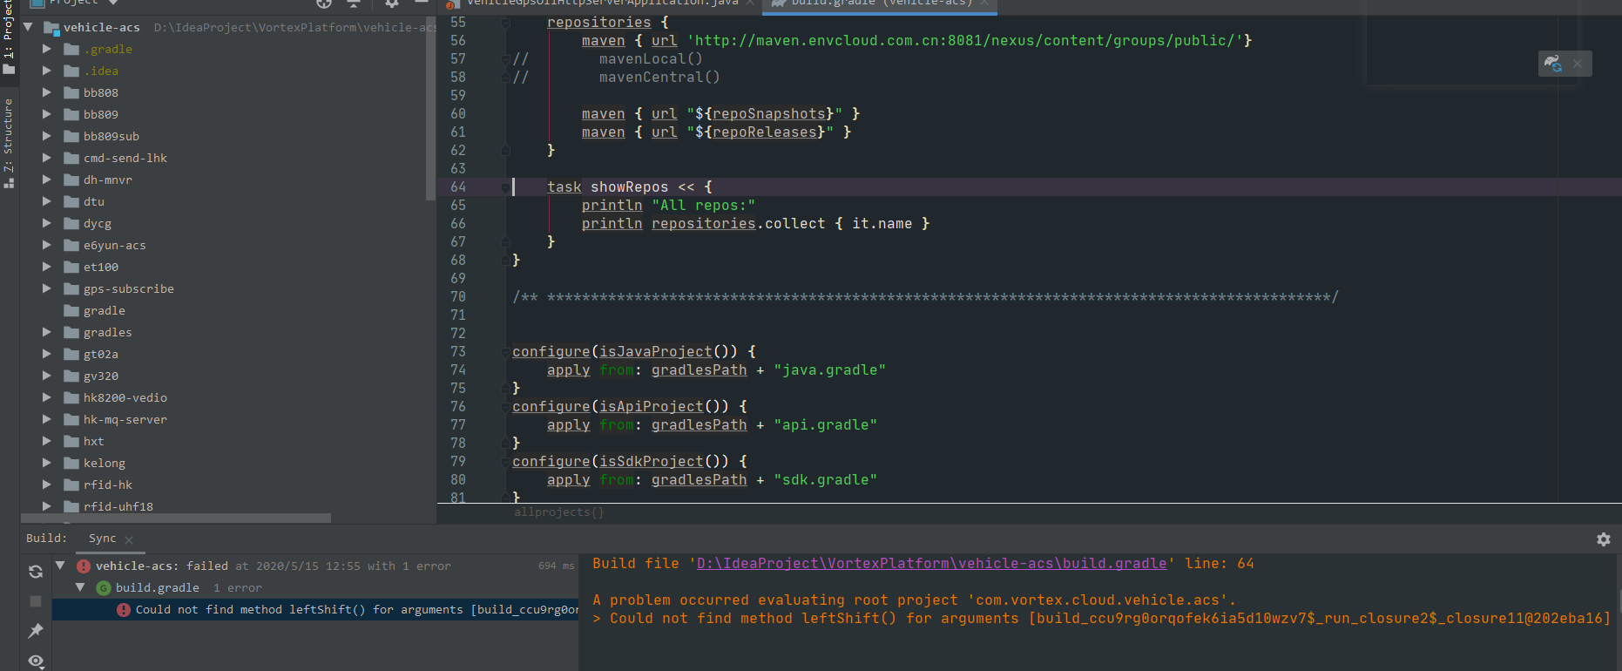Fold configure(isSdkProject()) block at line 79
Screen dimensions: 1622x671
505,462
